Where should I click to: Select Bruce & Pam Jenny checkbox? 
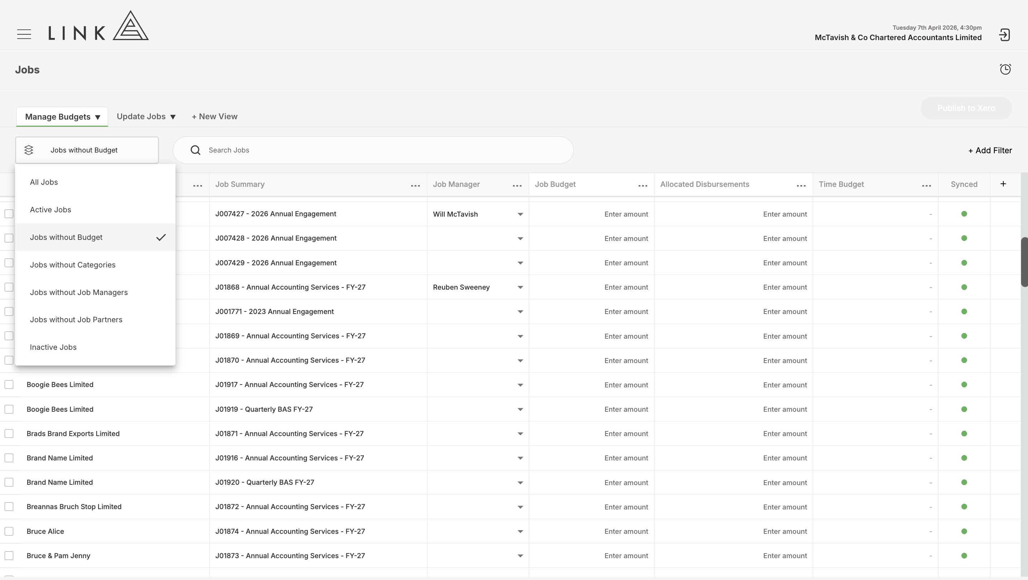(9, 556)
